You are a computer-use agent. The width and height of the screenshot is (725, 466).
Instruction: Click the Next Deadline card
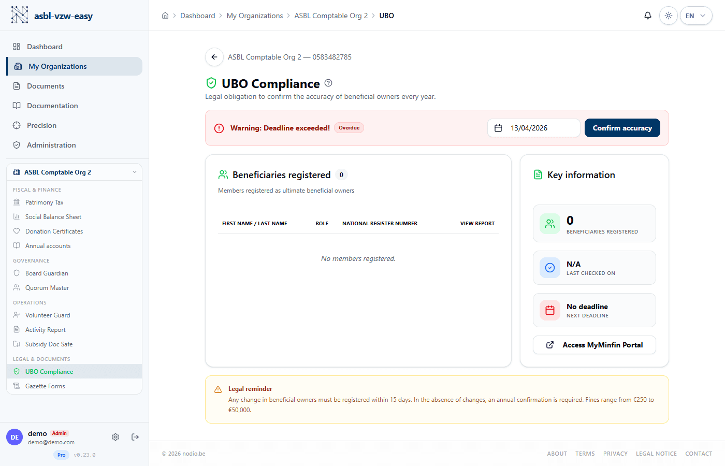(594, 310)
